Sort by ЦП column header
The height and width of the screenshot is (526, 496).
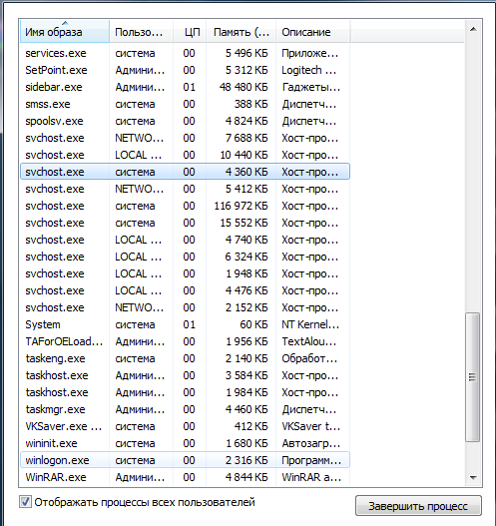[x=190, y=32]
